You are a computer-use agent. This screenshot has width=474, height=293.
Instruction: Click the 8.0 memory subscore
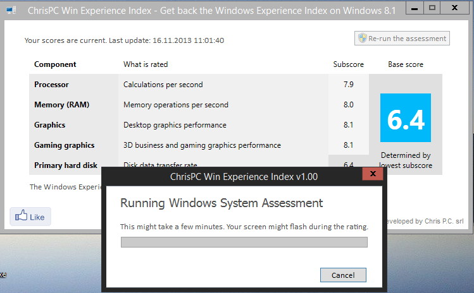pyautogui.click(x=348, y=104)
